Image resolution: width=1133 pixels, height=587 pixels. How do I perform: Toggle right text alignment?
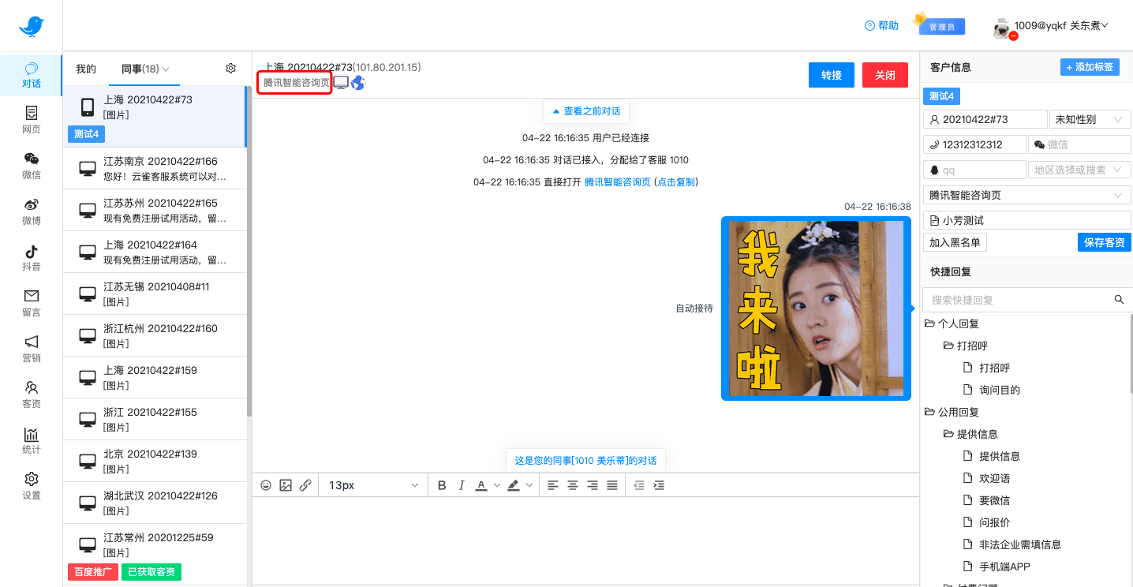point(592,485)
